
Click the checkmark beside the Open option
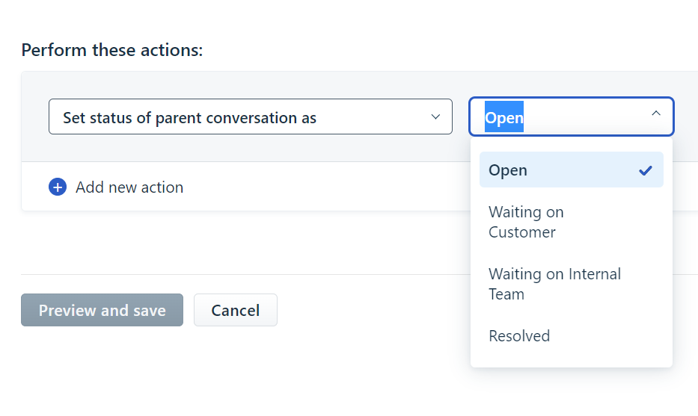point(646,170)
